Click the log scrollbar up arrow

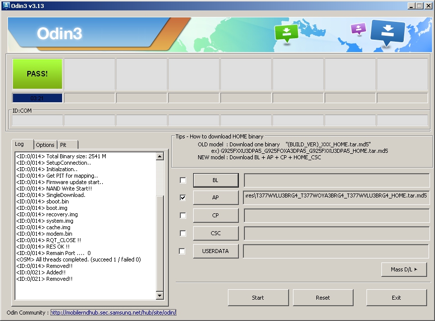tap(160, 157)
